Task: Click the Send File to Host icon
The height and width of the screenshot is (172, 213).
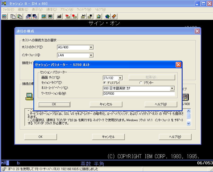Action: (x=28, y=16)
